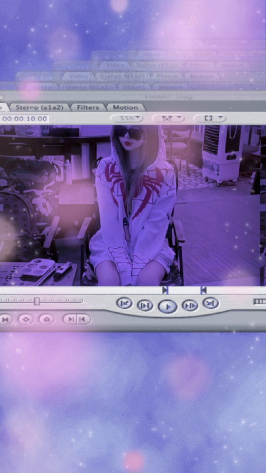Click the Mark Clip bowtie button
Image resolution: width=266 pixels, height=473 pixels.
pos(6,319)
